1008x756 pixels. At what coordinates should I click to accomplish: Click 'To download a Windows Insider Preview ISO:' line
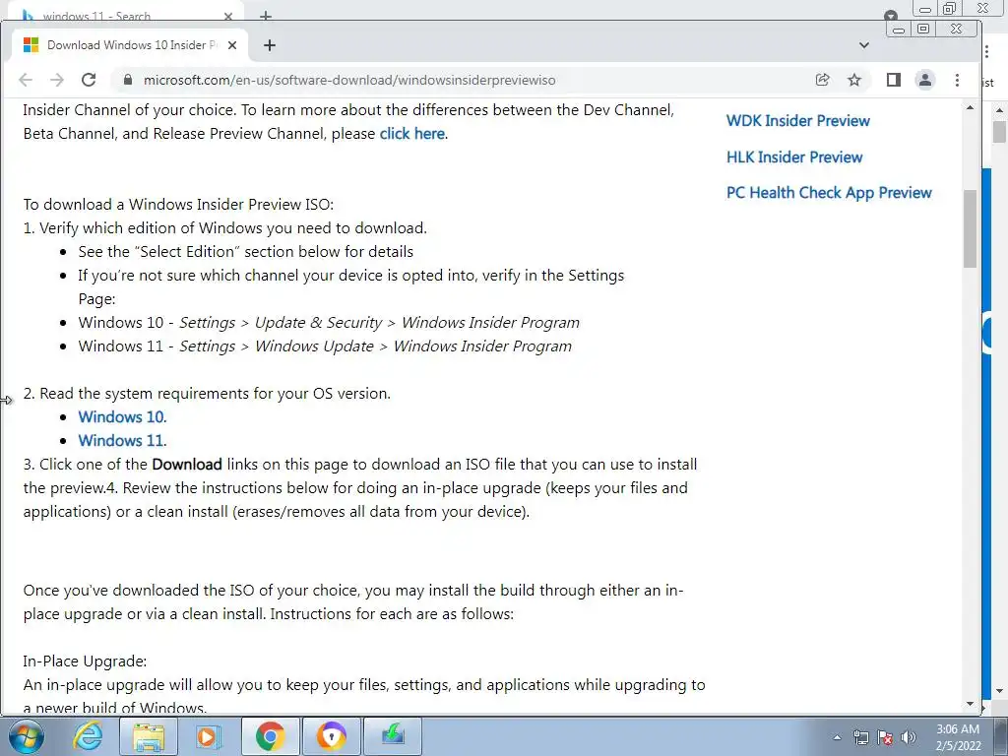tap(179, 205)
